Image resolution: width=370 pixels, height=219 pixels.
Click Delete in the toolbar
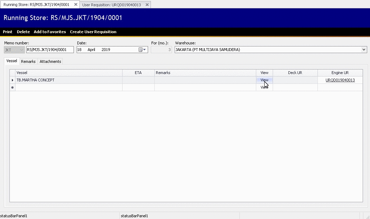[x=23, y=32]
